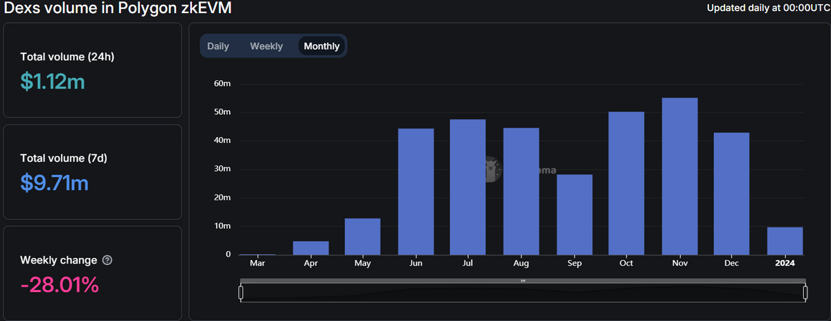Image resolution: width=831 pixels, height=321 pixels.
Task: Click the November volume bar
Action: [679, 176]
